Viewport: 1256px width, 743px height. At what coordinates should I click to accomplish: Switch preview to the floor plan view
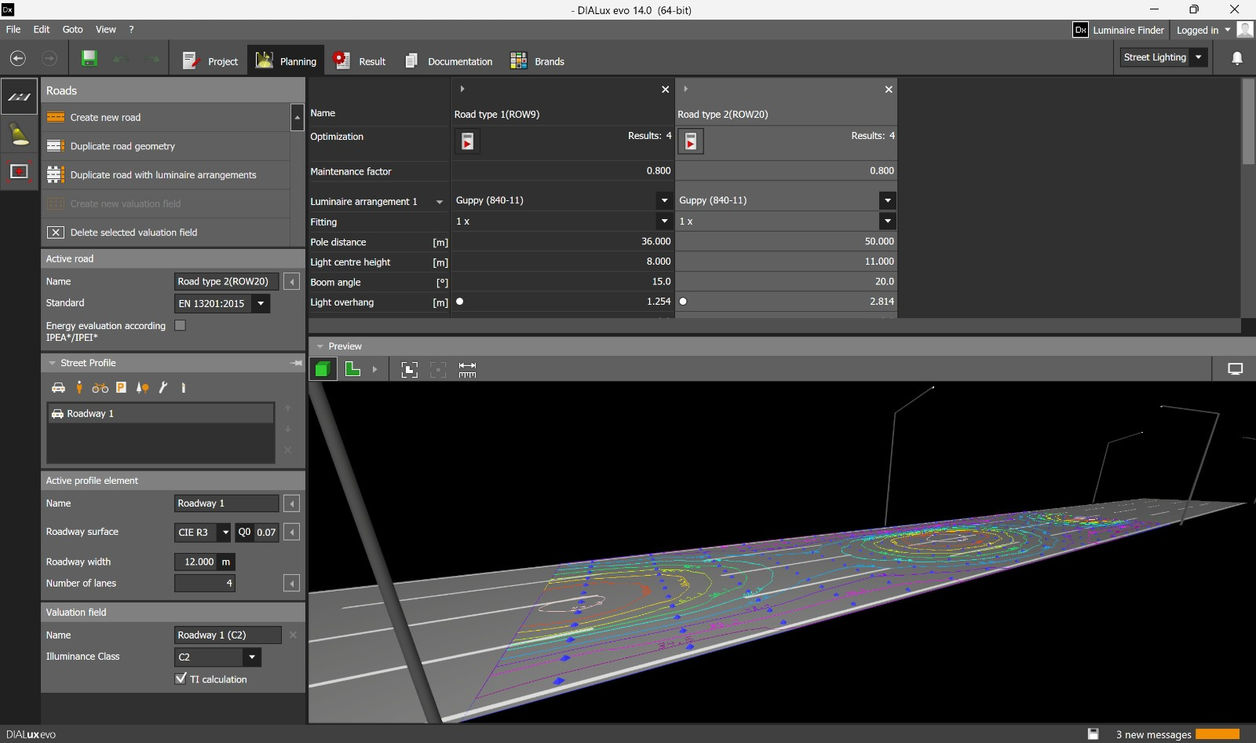pyautogui.click(x=353, y=369)
